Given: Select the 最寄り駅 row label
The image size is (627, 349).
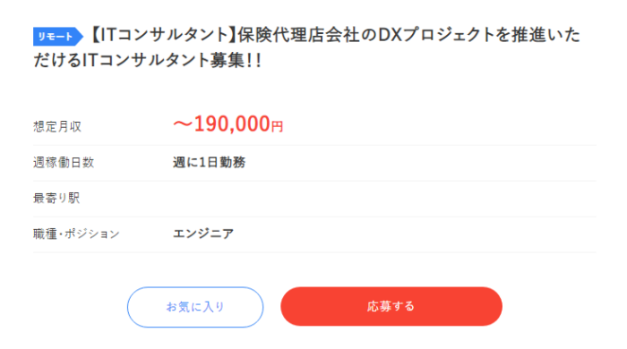Looking at the screenshot, I should (56, 198).
